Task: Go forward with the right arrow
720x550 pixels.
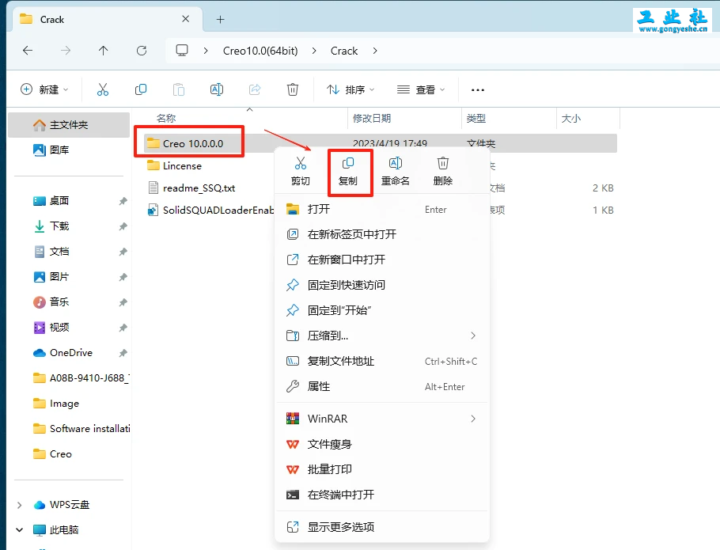Action: point(66,51)
